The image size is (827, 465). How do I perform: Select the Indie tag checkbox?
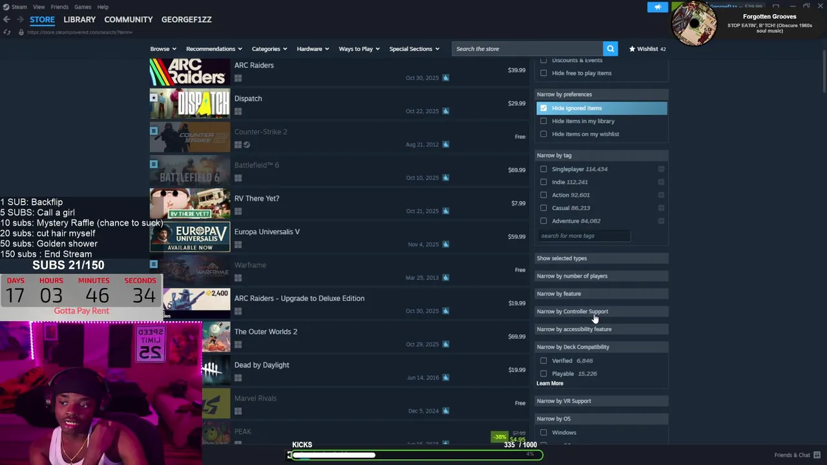click(x=543, y=182)
